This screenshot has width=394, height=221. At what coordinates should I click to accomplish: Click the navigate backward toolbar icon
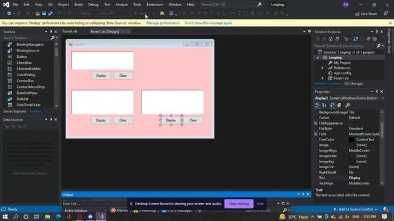tap(9, 14)
